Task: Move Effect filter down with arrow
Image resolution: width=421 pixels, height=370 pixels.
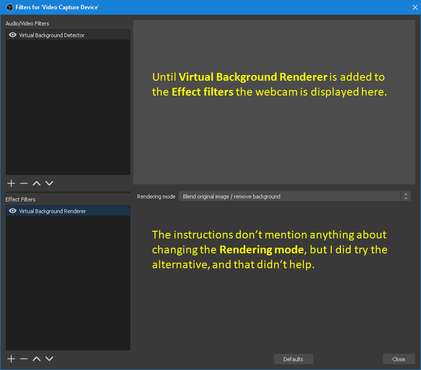Action: (x=49, y=359)
